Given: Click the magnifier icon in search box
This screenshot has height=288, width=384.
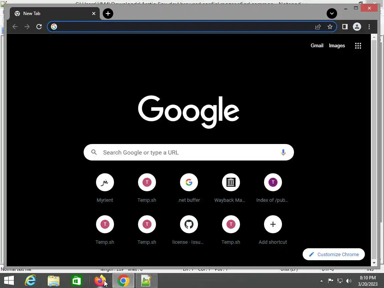Looking at the screenshot, I should coord(94,152).
